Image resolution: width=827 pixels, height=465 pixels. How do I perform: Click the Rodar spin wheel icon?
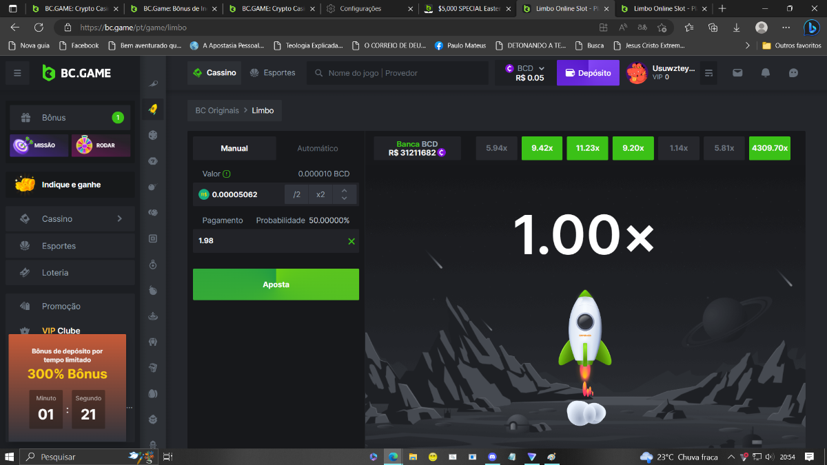point(101,145)
